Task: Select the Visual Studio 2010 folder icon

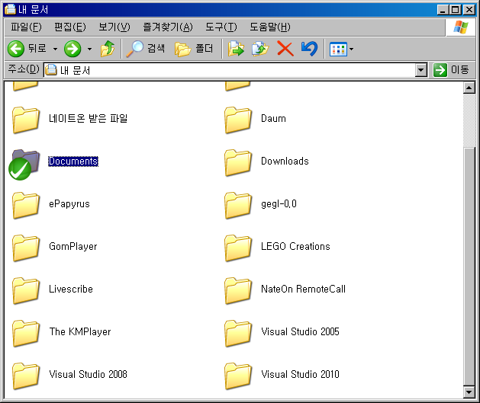Action: (238, 376)
